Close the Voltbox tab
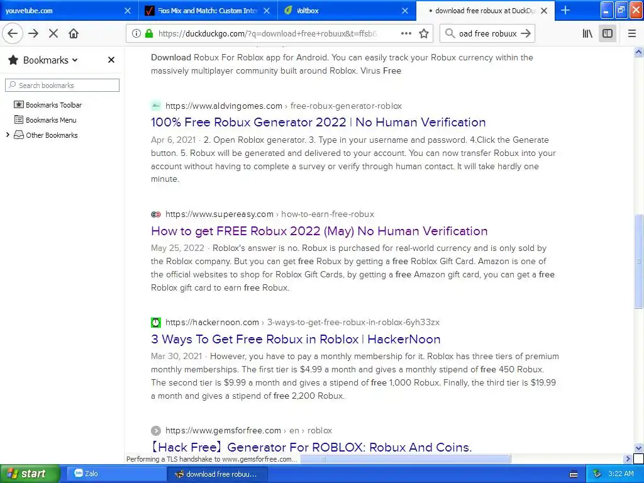 (x=405, y=11)
